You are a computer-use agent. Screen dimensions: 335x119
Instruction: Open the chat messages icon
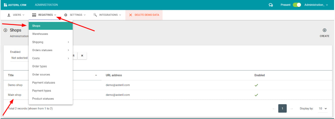271,5
